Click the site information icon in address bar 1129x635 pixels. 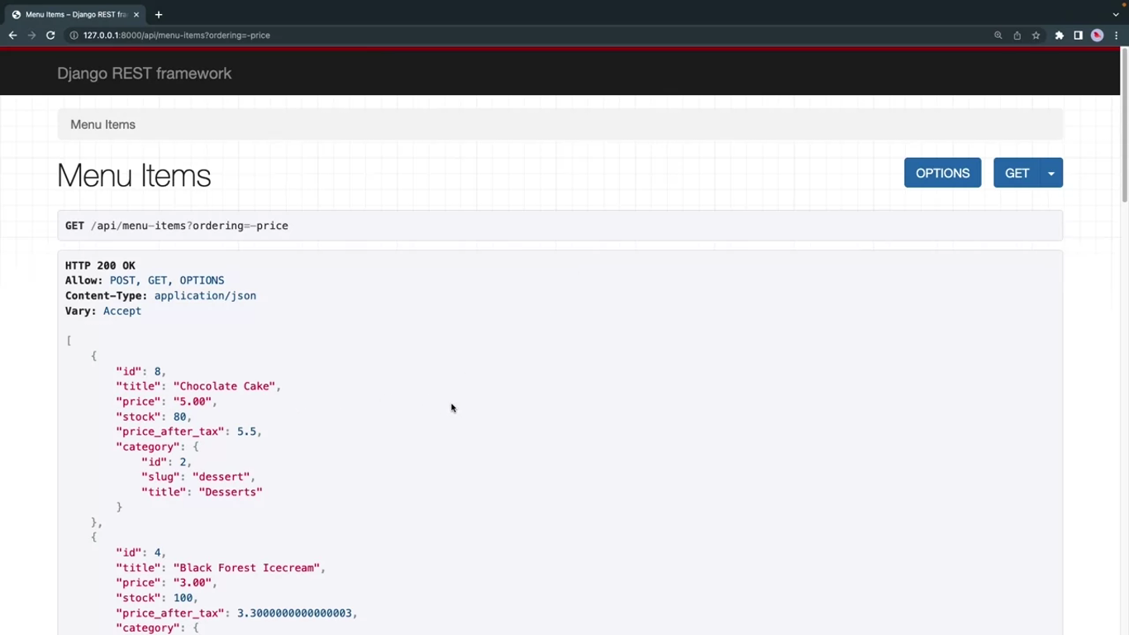[74, 36]
